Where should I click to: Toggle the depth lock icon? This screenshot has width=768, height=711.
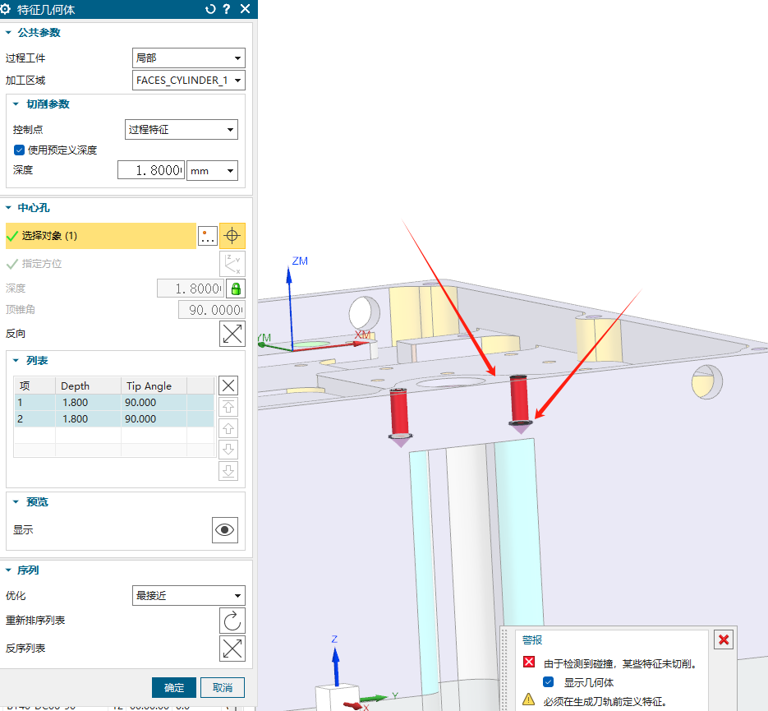[236, 289]
